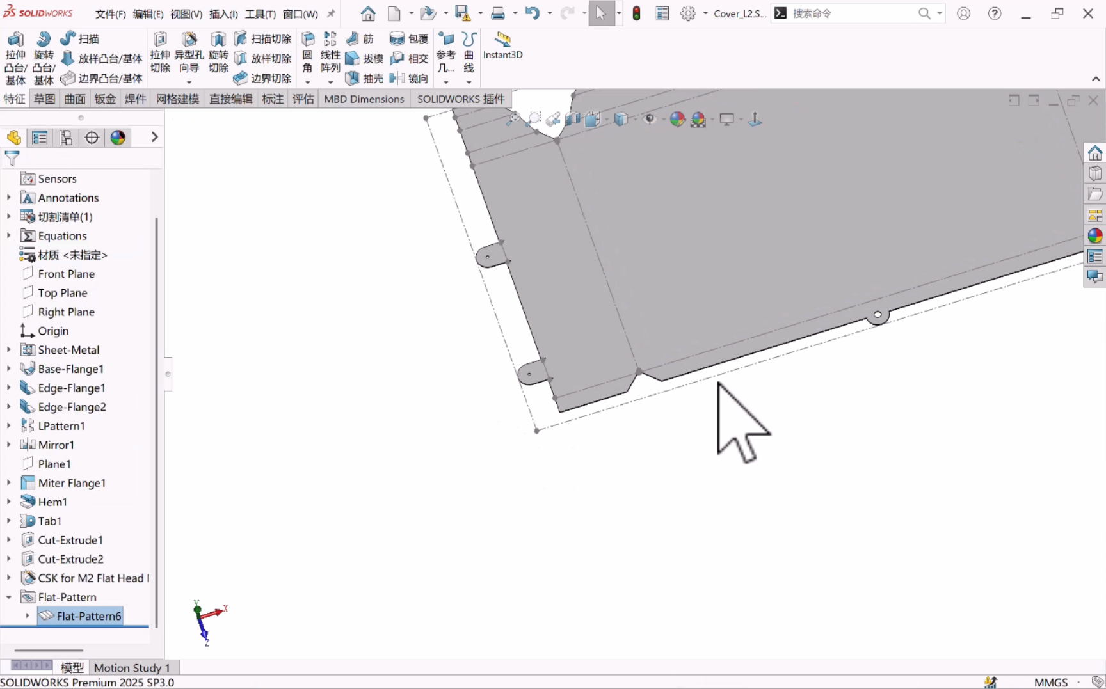Expand the Flat-Pattern6 tree node

point(28,616)
